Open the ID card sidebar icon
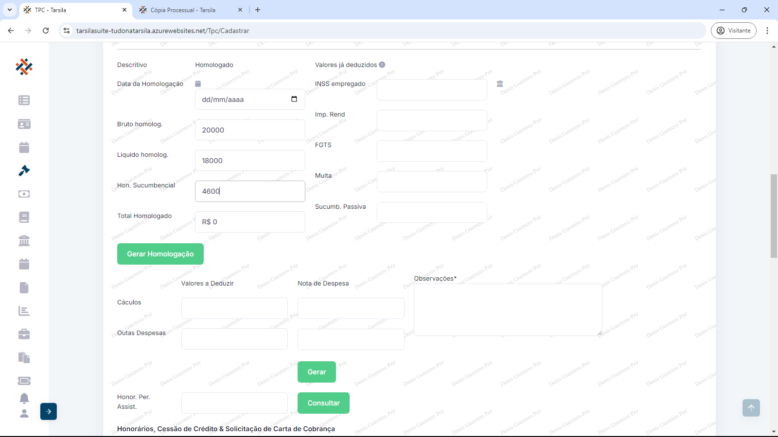This screenshot has width=778, height=437. [x=24, y=124]
